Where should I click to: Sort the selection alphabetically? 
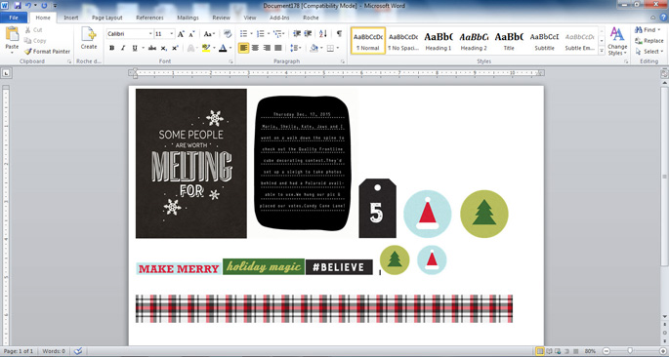pyautogui.click(x=323, y=34)
